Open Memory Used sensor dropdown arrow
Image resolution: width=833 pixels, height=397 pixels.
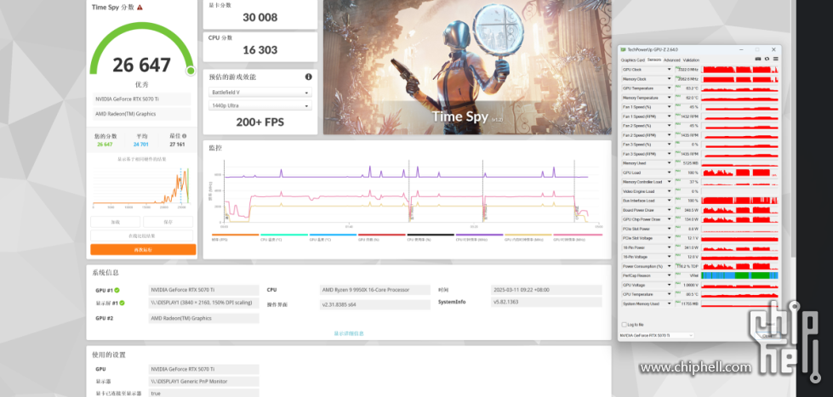pyautogui.click(x=670, y=163)
